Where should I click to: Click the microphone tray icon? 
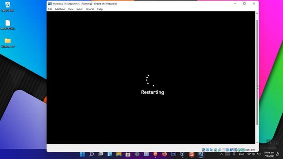pos(234,154)
